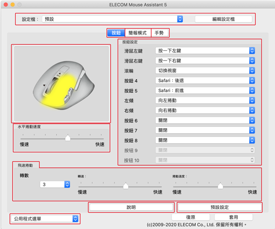Click the 編輯設定檔 button
Viewport: 275px width, 229px height.
[x=224, y=19]
